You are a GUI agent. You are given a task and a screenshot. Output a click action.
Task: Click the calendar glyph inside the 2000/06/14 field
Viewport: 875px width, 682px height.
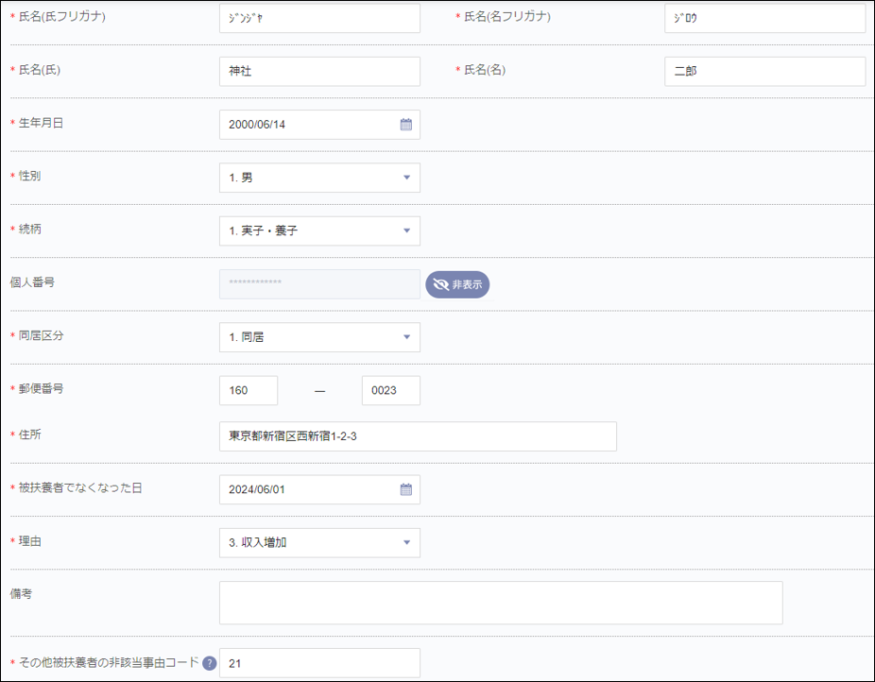coord(406,124)
